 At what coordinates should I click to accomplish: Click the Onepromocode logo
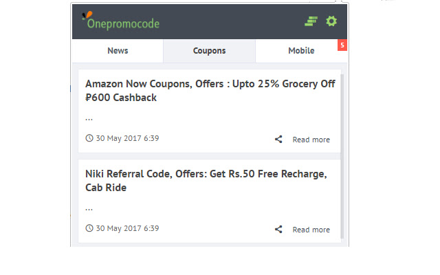point(121,21)
